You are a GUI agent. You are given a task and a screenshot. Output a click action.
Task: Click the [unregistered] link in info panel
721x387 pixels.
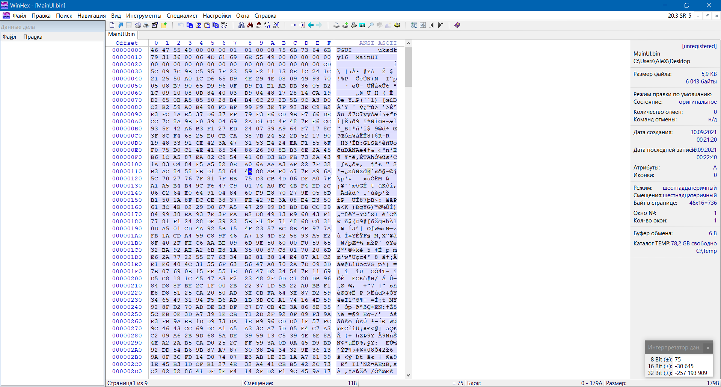coord(699,46)
